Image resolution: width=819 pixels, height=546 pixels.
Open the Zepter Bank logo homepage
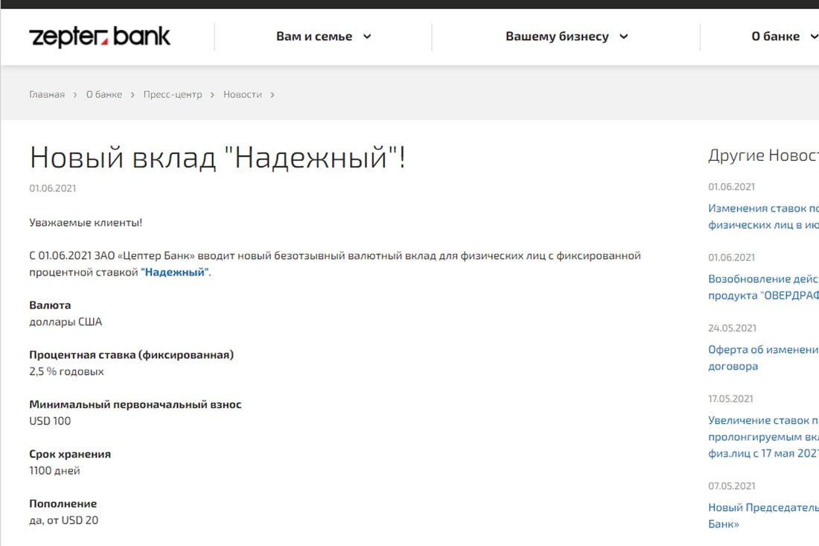point(99,36)
